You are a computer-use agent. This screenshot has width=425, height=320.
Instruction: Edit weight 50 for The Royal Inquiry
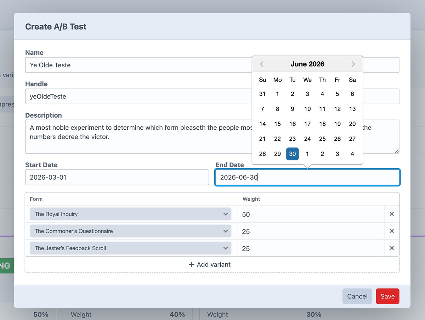pos(311,214)
